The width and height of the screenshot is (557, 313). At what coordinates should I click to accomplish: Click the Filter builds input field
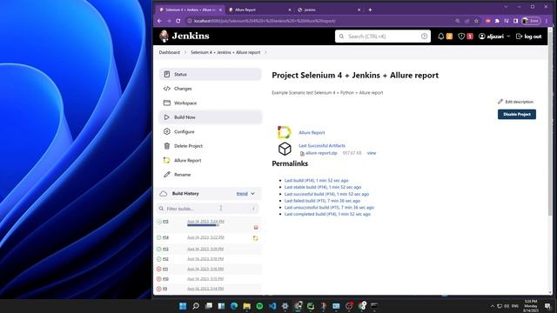click(x=208, y=209)
